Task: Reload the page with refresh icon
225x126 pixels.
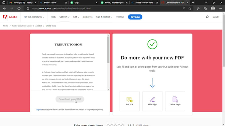Action: click(x=19, y=9)
